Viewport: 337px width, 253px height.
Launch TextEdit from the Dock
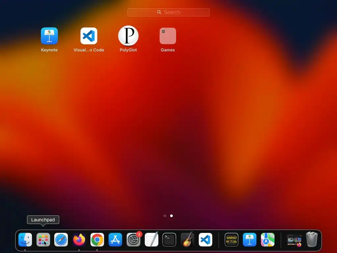coord(151,239)
